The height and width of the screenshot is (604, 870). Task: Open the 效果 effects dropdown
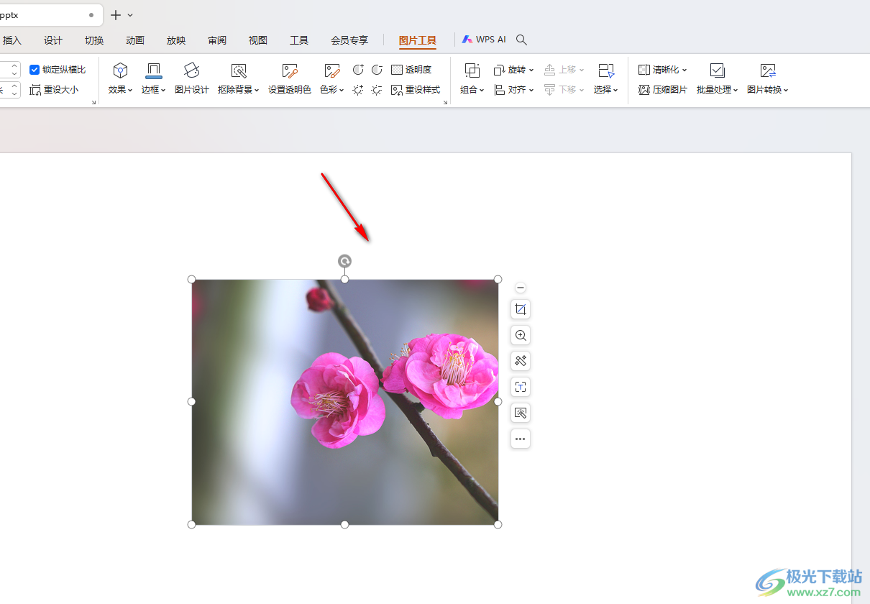pyautogui.click(x=121, y=90)
